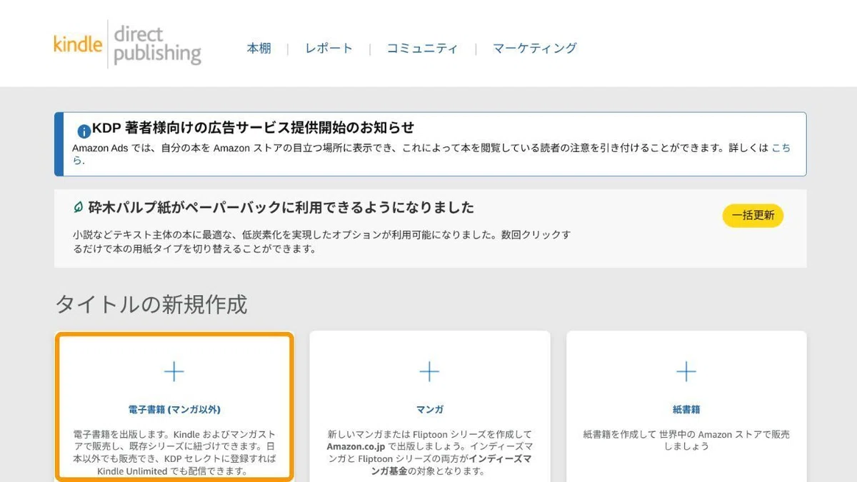Follow the こちら link in the ads notice
The height and width of the screenshot is (482, 857).
click(x=781, y=148)
